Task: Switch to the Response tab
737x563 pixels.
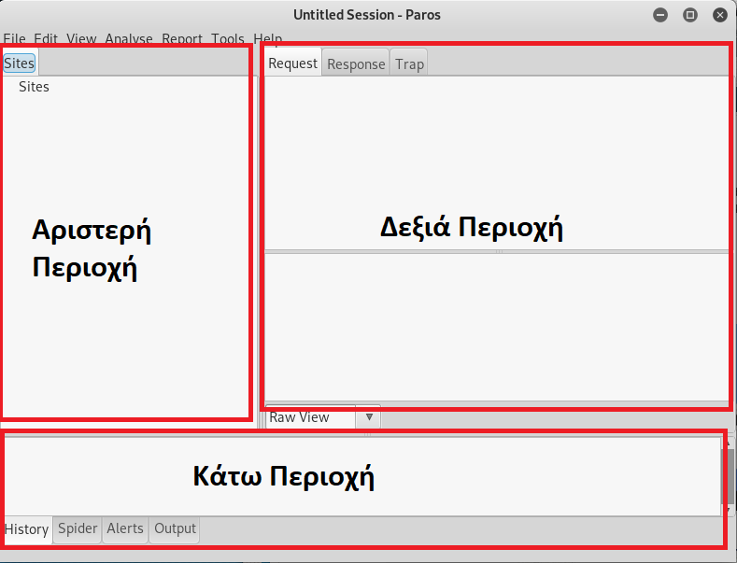Action: [356, 63]
